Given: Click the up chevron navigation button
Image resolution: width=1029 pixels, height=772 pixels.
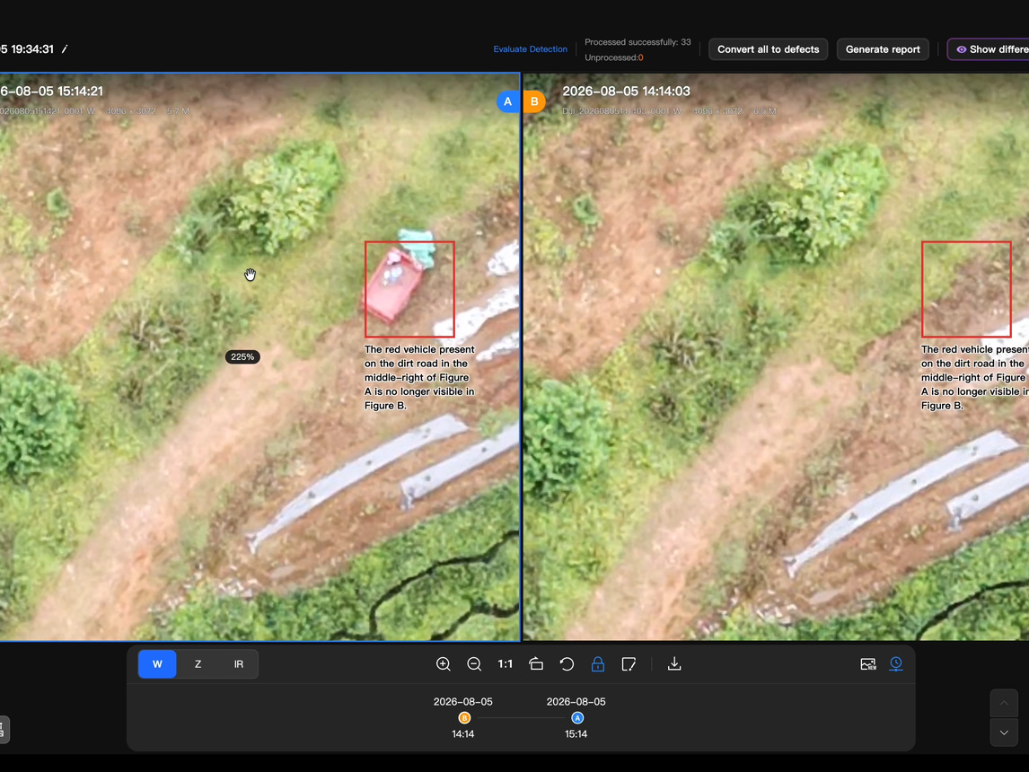Looking at the screenshot, I should [x=1003, y=703].
